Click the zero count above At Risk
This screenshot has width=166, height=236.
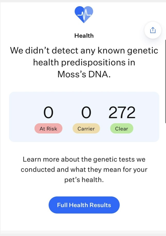[48, 113]
